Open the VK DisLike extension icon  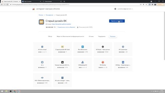click(103, 62)
